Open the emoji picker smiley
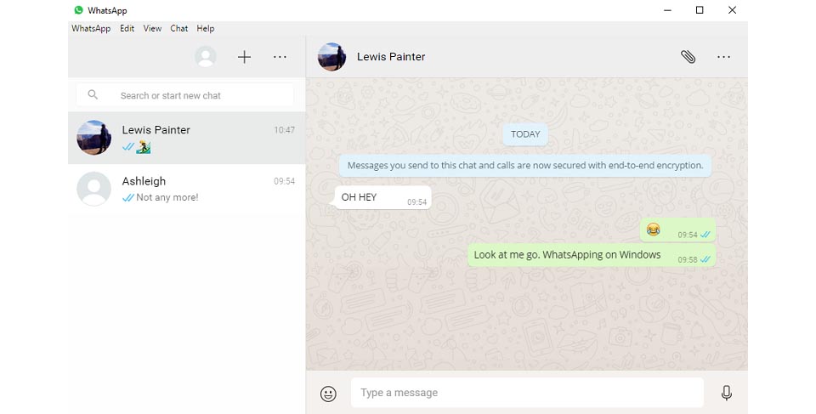Viewport: 816px width, 414px height. pyautogui.click(x=328, y=394)
